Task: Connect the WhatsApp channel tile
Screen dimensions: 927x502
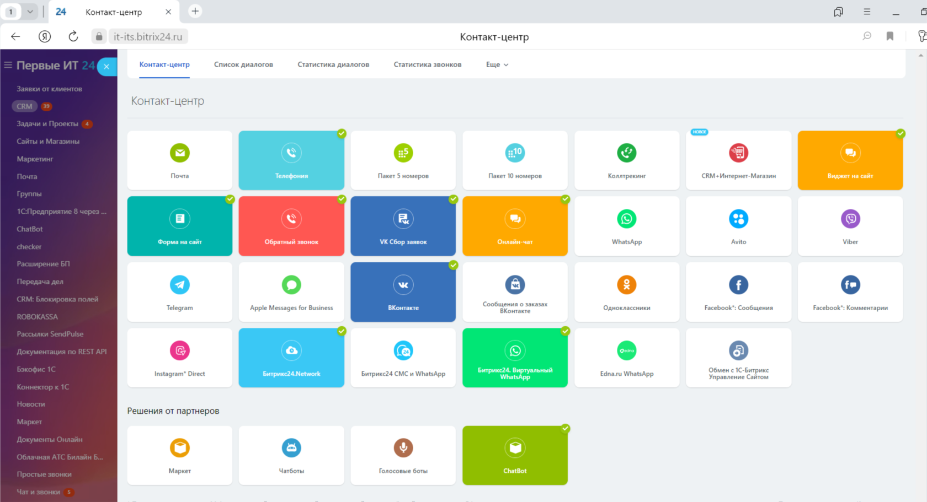Action: [627, 226]
